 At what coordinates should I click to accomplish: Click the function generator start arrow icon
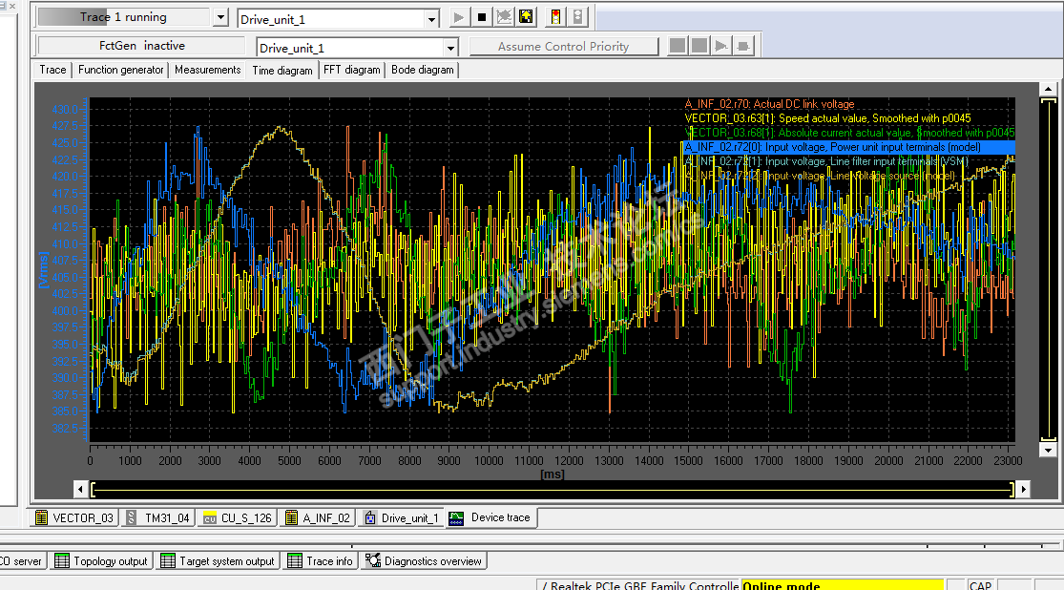click(x=722, y=46)
